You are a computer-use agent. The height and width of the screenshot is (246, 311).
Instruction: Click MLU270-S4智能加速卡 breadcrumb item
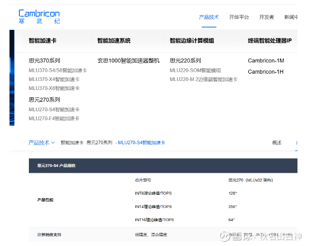[x=140, y=143]
